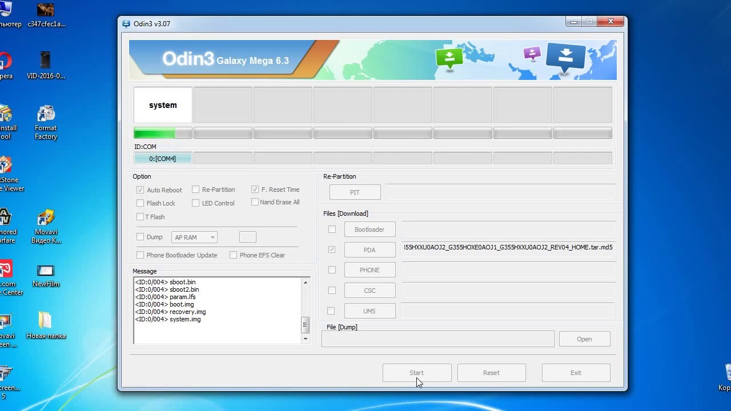Image resolution: width=731 pixels, height=411 pixels.
Task: Open the Format Factory desktop shortcut
Action: (x=46, y=123)
